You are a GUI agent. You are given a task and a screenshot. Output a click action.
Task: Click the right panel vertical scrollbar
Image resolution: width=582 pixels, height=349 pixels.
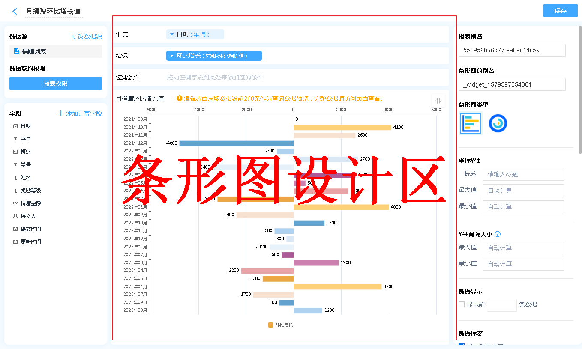[580, 90]
